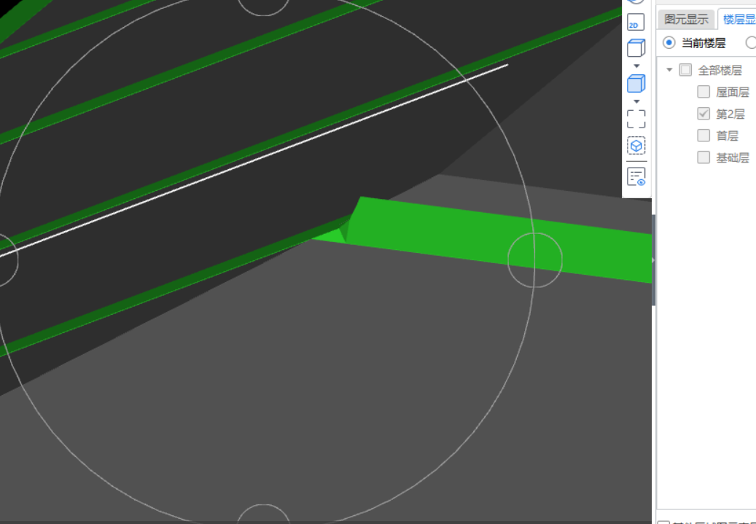Click the small orbit handle on the green beam

point(535,260)
